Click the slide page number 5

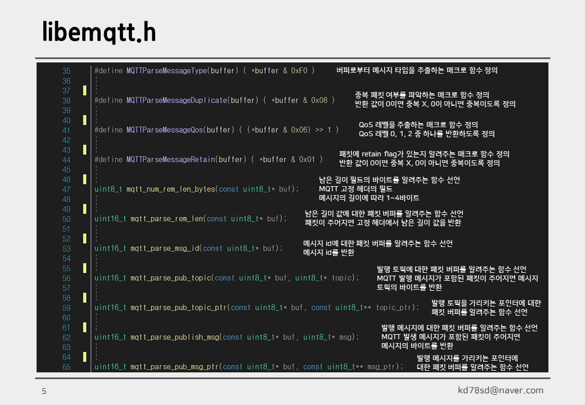click(x=44, y=391)
